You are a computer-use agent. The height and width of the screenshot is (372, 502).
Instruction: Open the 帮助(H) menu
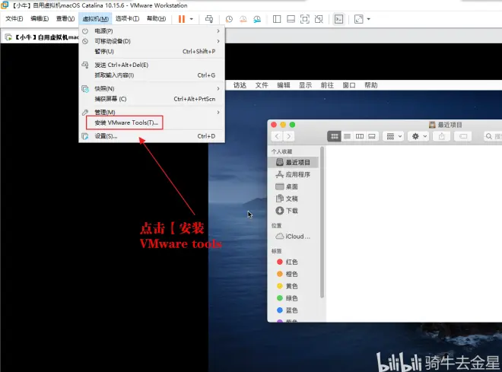(156, 18)
